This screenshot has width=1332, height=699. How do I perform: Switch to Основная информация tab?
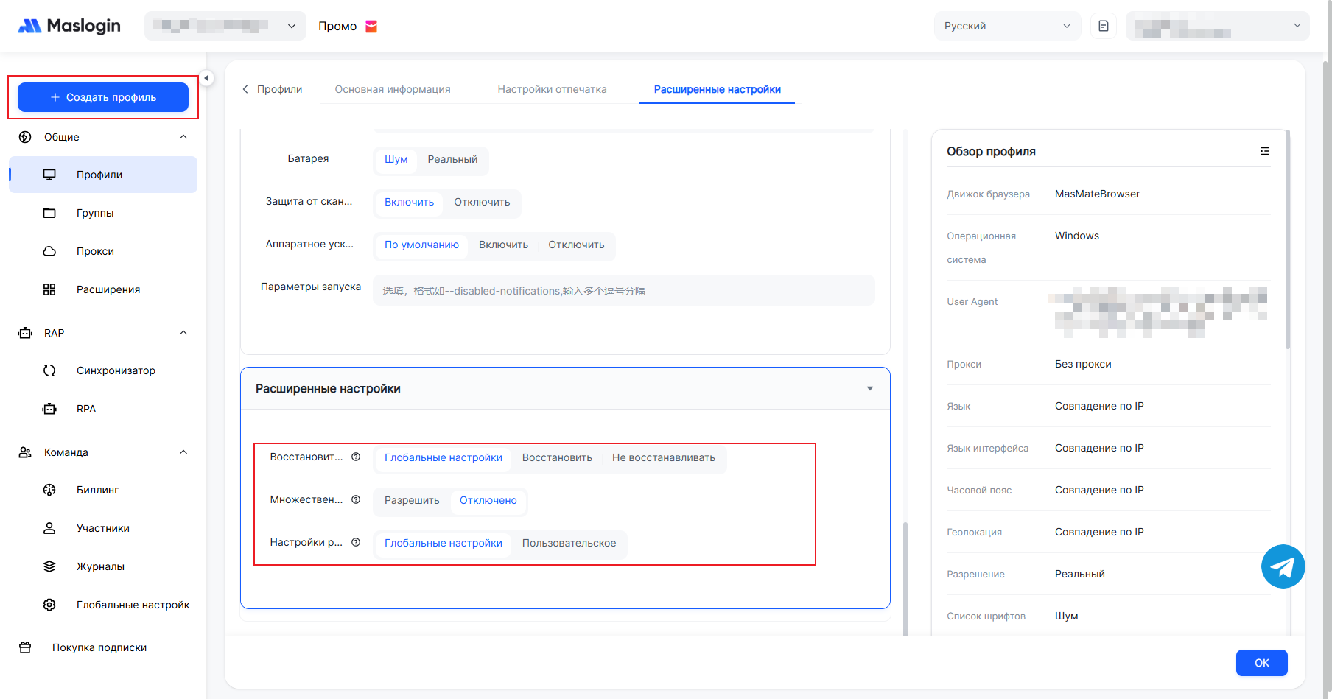coord(393,89)
